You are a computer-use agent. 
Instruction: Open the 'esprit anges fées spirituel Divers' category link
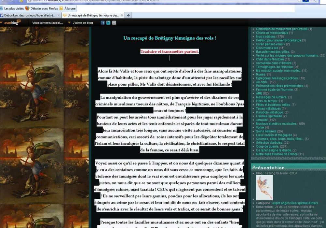(295, 203)
